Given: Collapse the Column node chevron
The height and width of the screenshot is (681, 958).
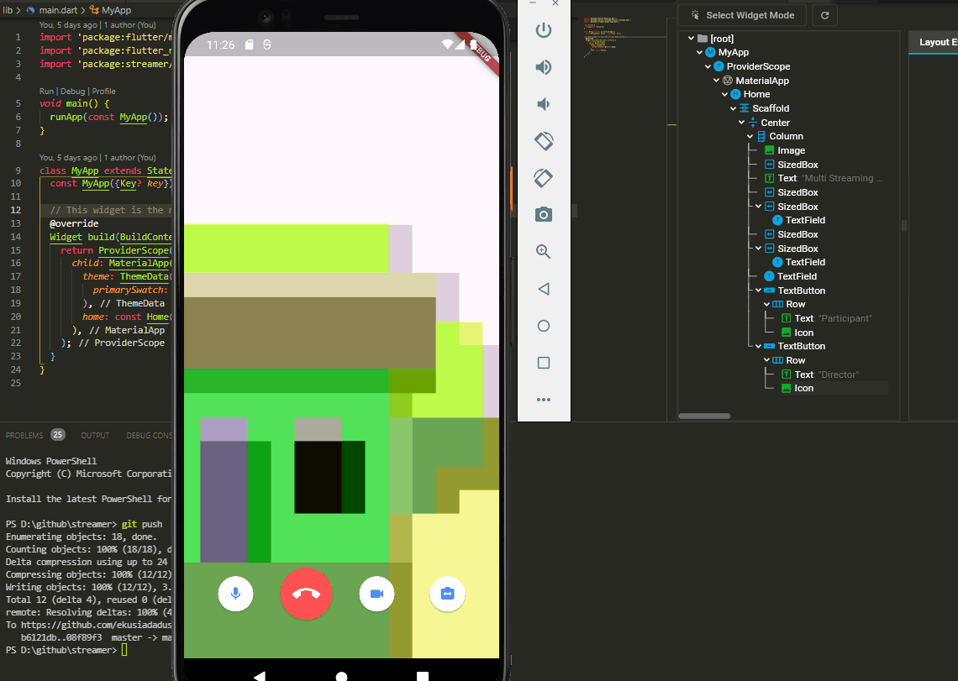Looking at the screenshot, I should [x=750, y=136].
